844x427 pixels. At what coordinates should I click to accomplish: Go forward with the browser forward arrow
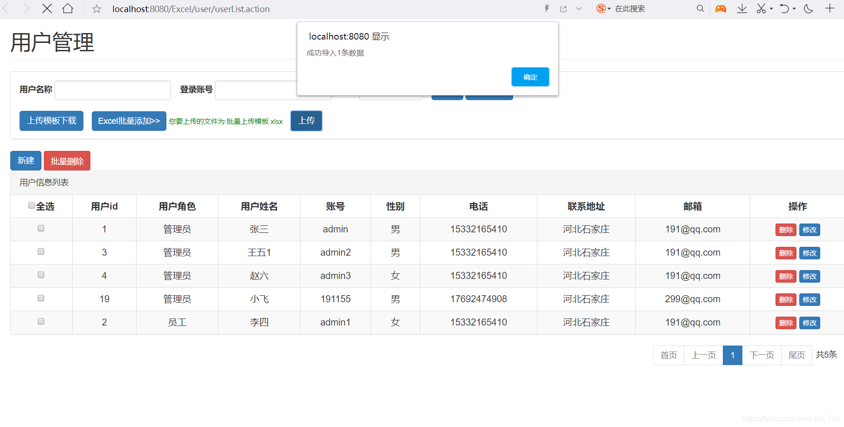click(27, 8)
